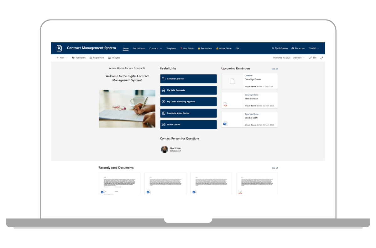Click the folder icon on All Valid Contracts
376x248 pixels.
coord(164,79)
